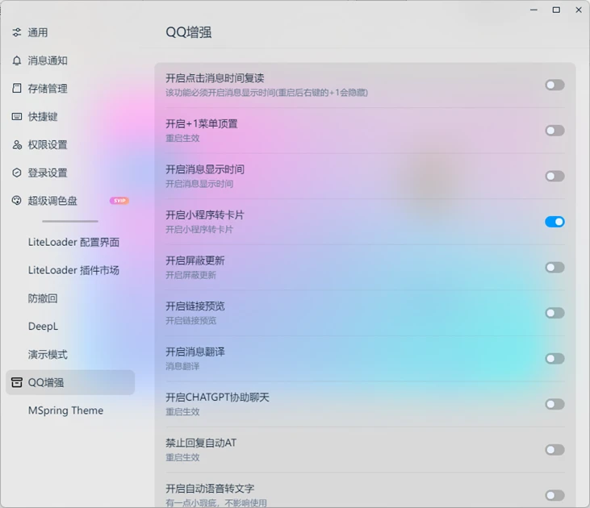Image resolution: width=590 pixels, height=508 pixels.
Task: Click the SVIP badge
Action: pos(119,201)
